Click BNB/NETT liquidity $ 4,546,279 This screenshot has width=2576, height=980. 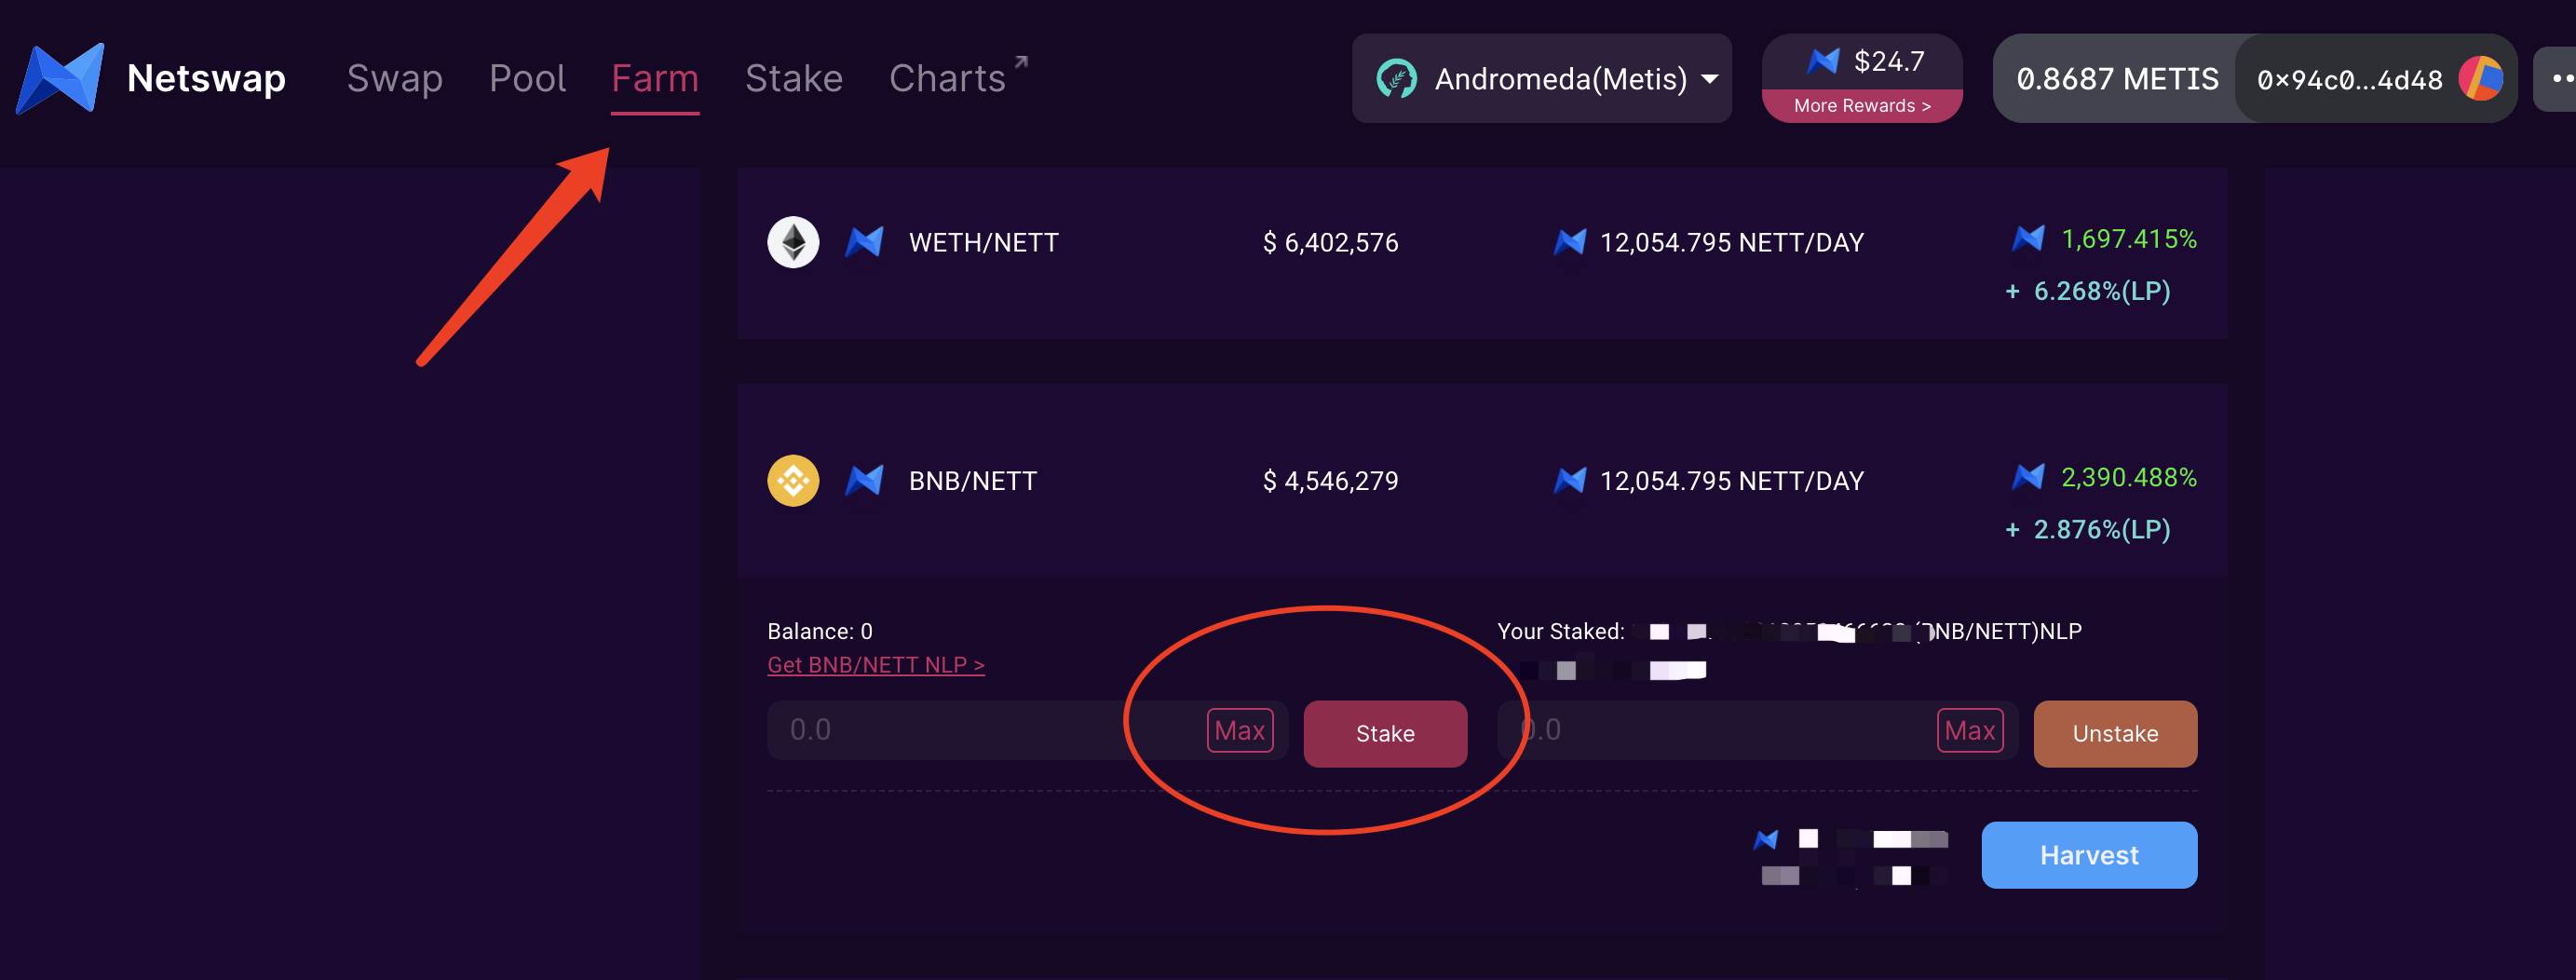point(1330,481)
